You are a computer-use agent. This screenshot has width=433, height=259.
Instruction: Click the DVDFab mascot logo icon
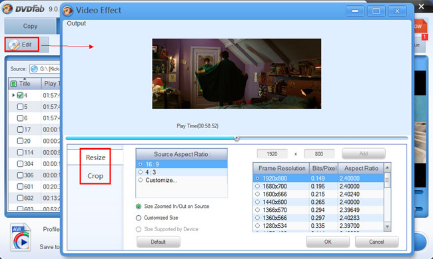(7, 9)
